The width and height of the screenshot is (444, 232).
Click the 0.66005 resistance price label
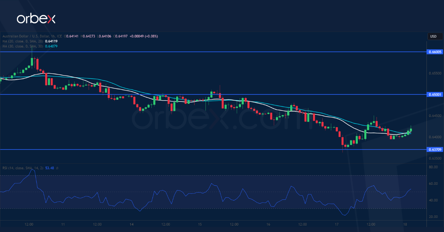435,52
